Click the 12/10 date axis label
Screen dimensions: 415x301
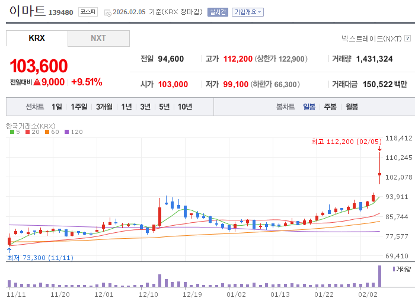(148, 294)
